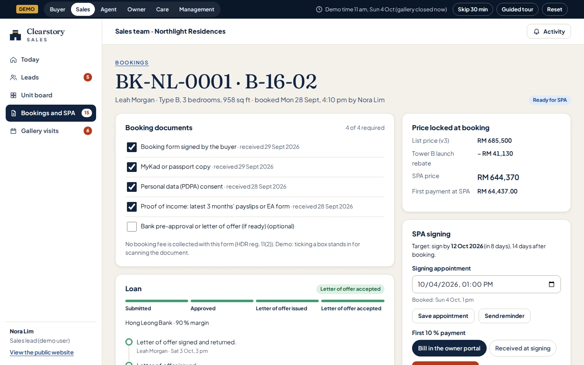
Task: Switch to the Buyer role tab
Action: click(58, 9)
